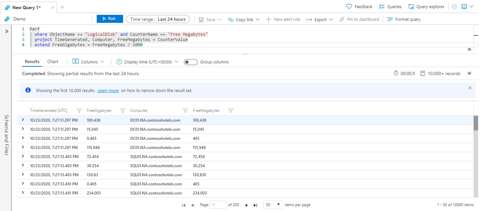Toggle the Group columns switch
Screen dimensions: 484x211
coord(191,62)
